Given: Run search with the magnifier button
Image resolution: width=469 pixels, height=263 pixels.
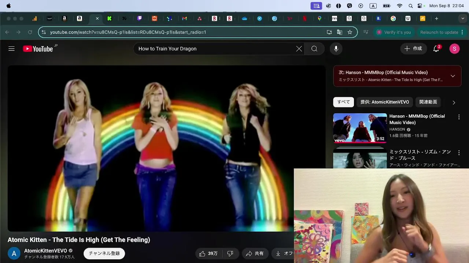Looking at the screenshot, I should pyautogui.click(x=314, y=49).
